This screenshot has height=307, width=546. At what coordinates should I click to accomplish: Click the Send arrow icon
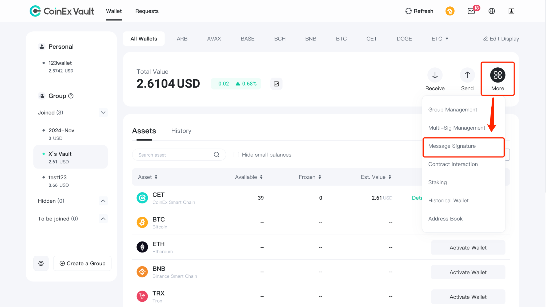pos(467,75)
